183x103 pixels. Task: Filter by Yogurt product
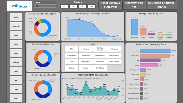point(16,98)
